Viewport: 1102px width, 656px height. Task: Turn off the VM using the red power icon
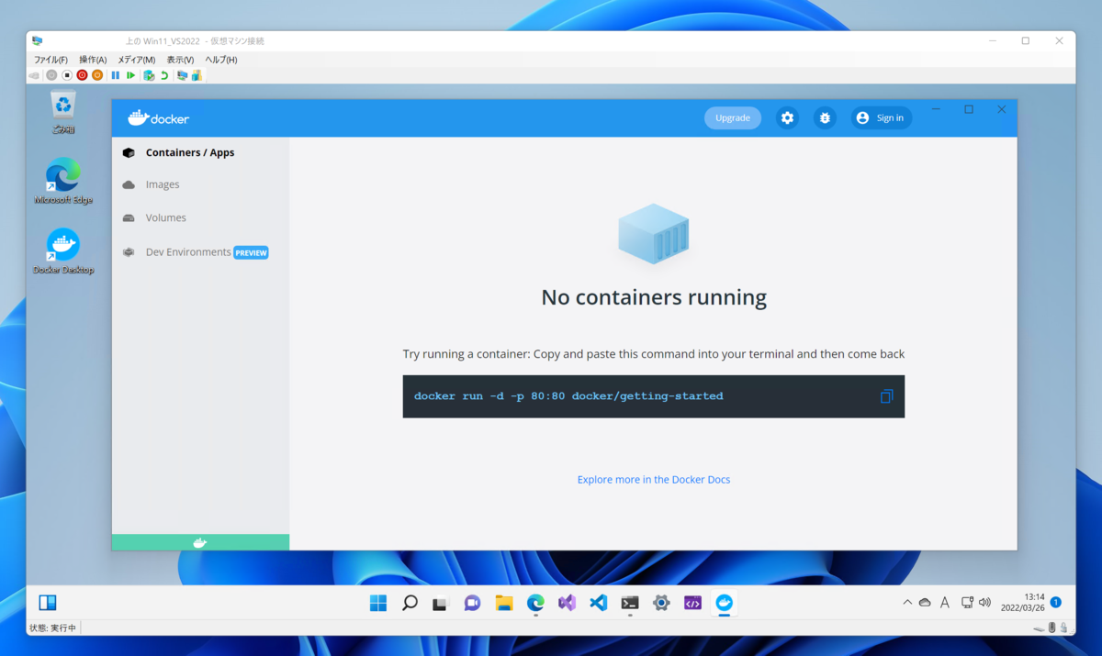(82, 74)
